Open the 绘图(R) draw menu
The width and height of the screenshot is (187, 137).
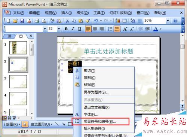click(x=13, y=124)
